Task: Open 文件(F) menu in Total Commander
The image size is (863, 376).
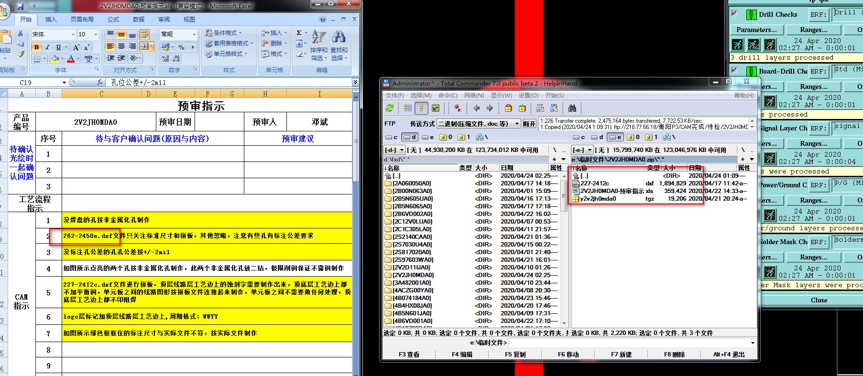Action: click(395, 96)
